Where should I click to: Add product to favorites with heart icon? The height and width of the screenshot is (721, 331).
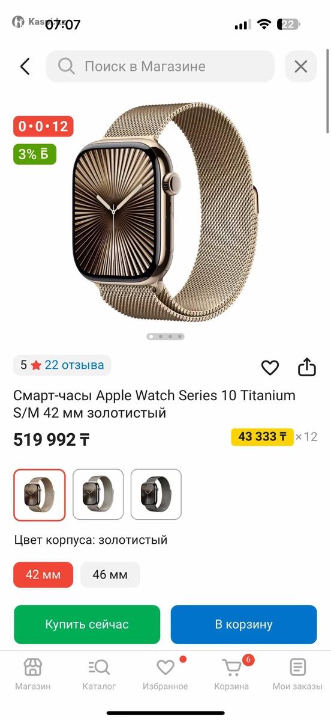coord(270,367)
